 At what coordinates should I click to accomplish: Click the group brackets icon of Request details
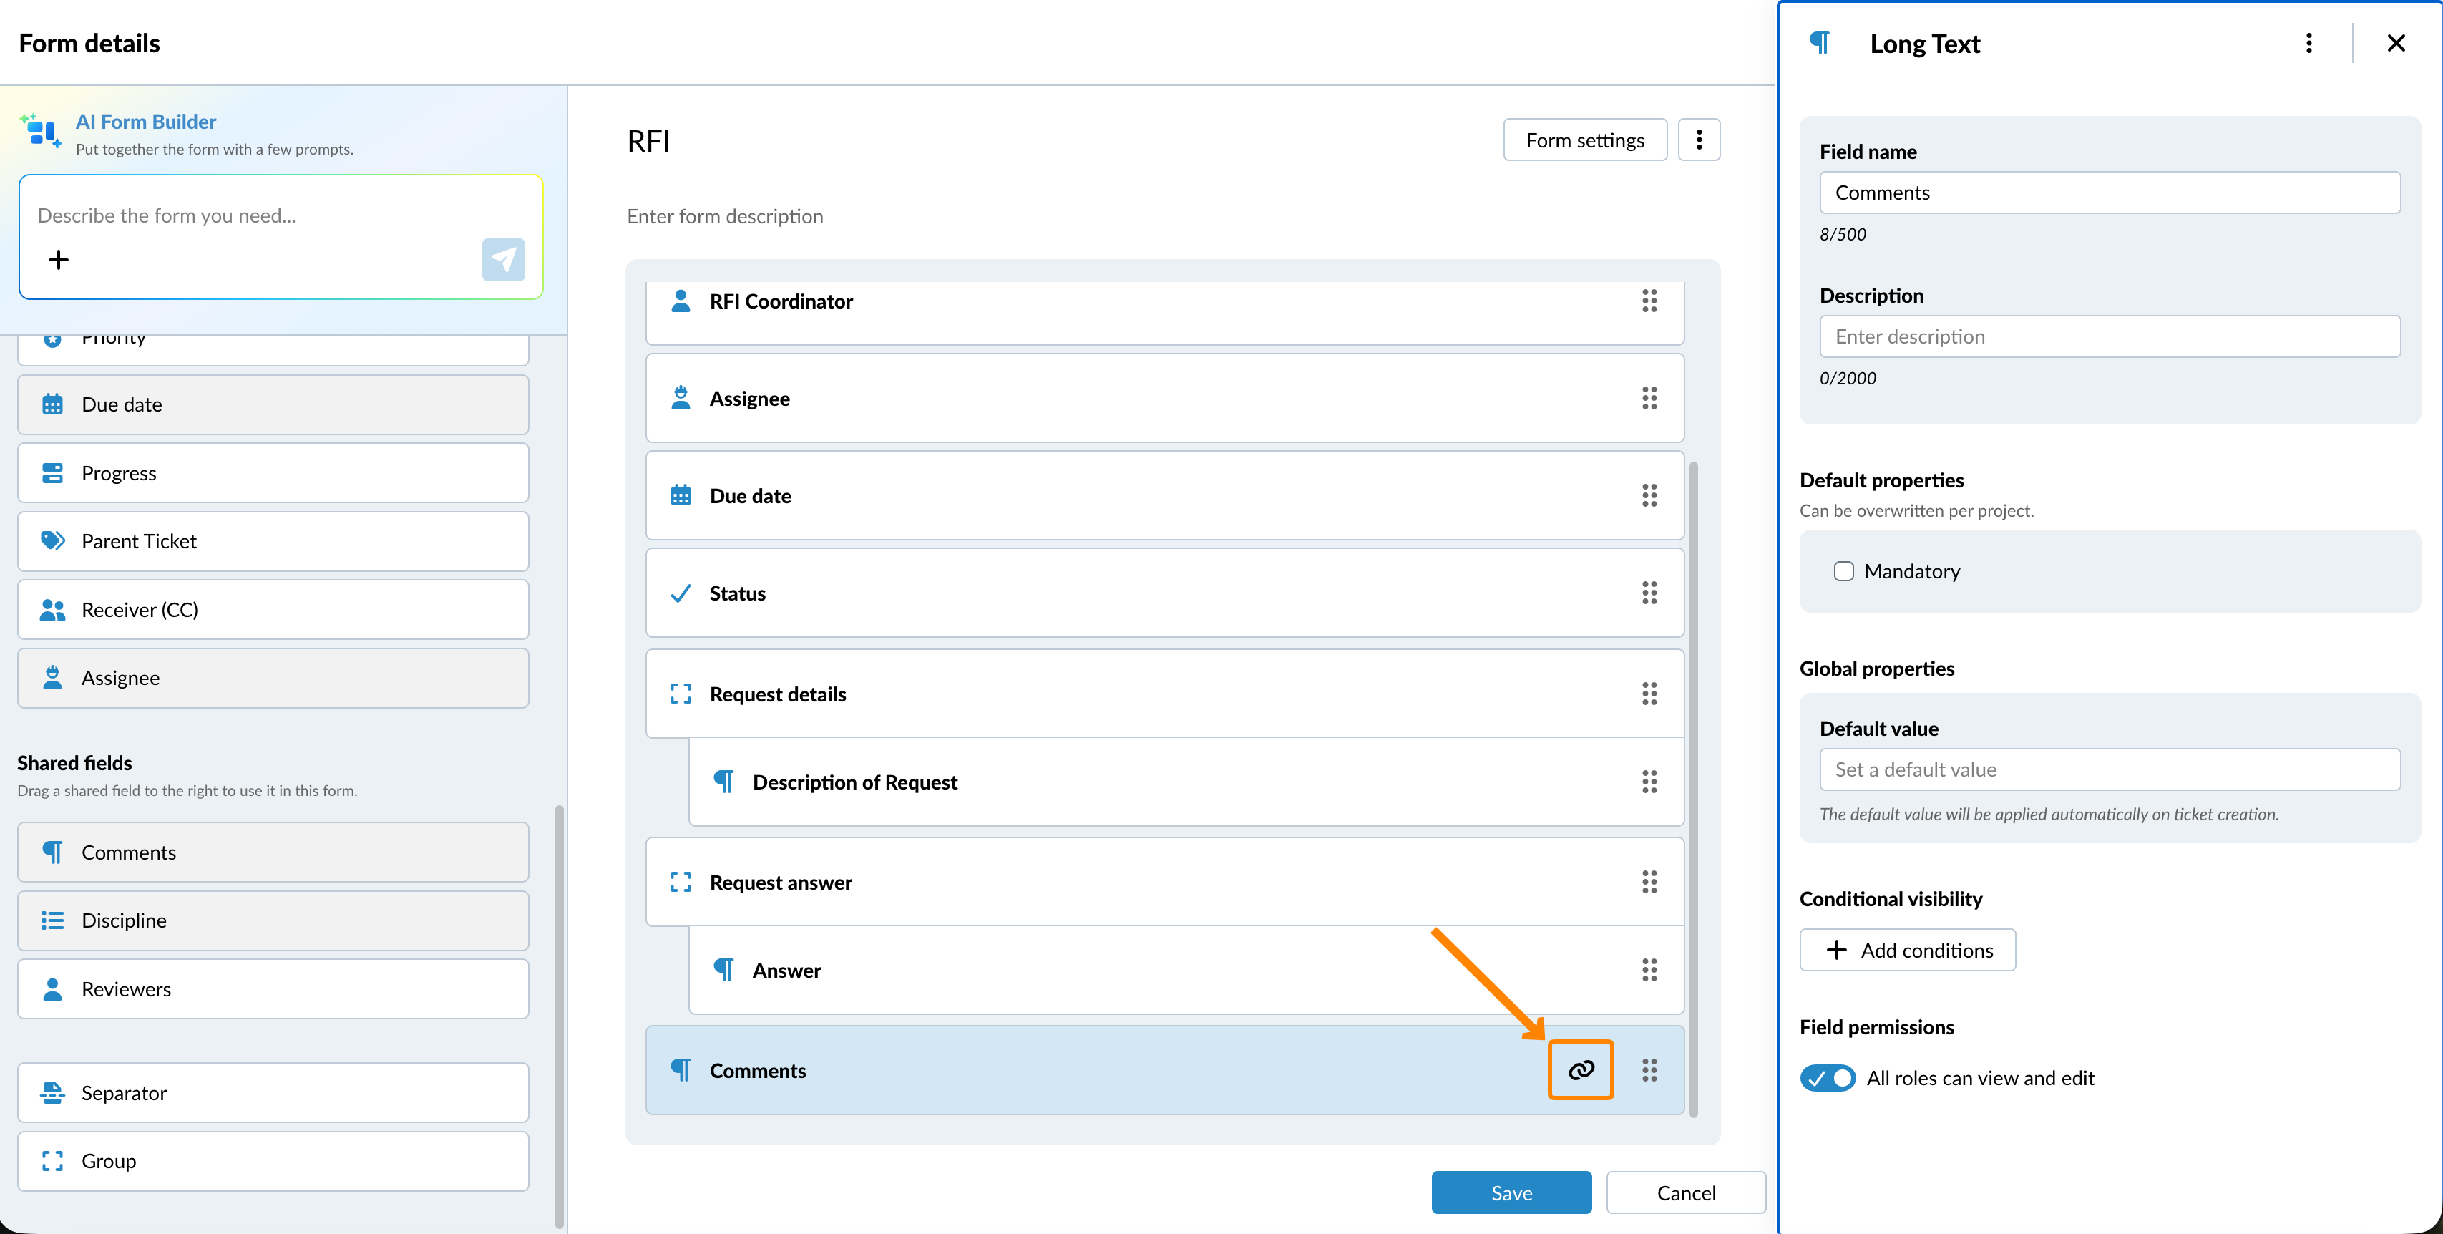tap(680, 694)
